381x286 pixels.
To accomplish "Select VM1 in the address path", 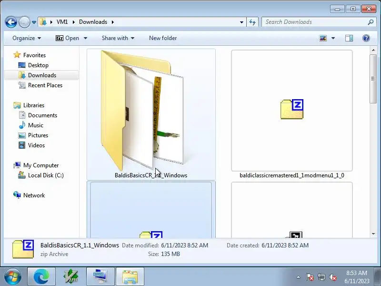I will click(x=62, y=22).
